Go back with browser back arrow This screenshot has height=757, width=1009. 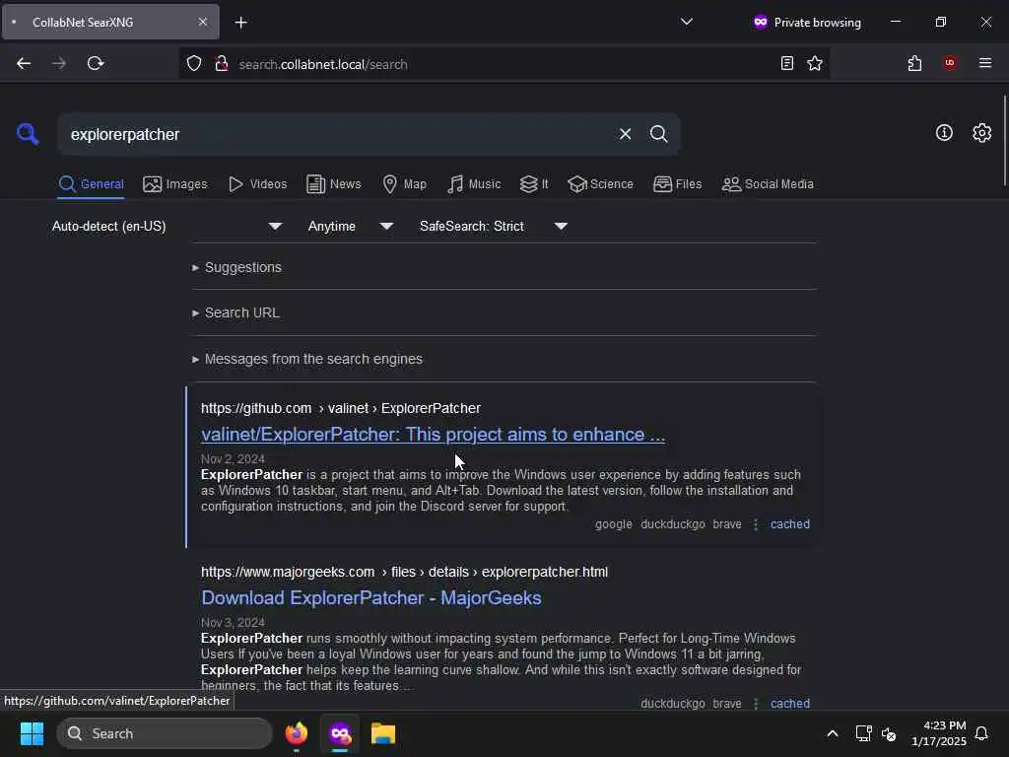click(24, 63)
